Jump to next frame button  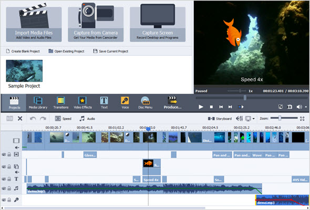230,107
